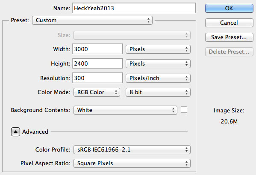
Task: Click the OK button
Action: click(229, 8)
